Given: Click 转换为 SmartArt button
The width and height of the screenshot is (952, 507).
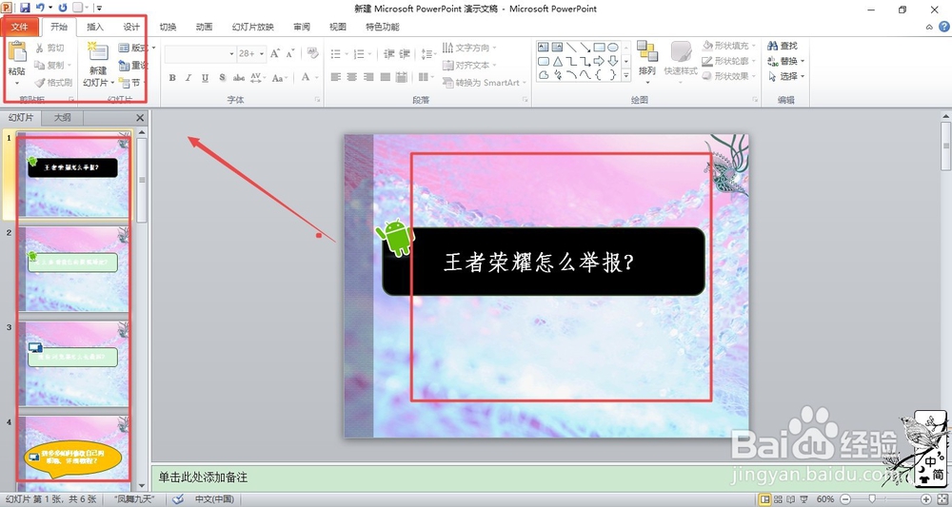Looking at the screenshot, I should (484, 83).
